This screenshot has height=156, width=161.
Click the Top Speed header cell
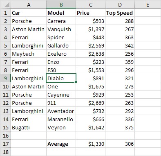(120, 13)
